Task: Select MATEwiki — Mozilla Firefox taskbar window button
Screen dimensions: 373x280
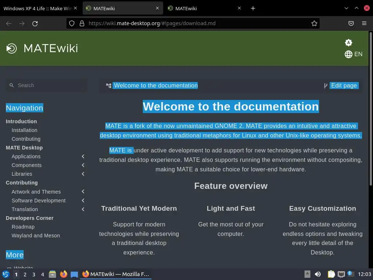Action: (115, 274)
